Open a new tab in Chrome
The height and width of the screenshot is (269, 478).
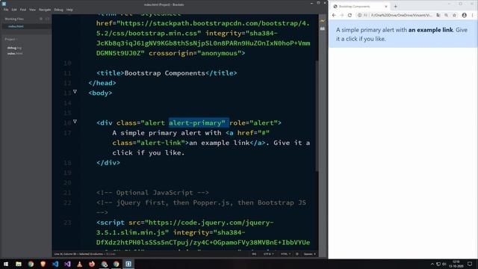click(x=395, y=7)
